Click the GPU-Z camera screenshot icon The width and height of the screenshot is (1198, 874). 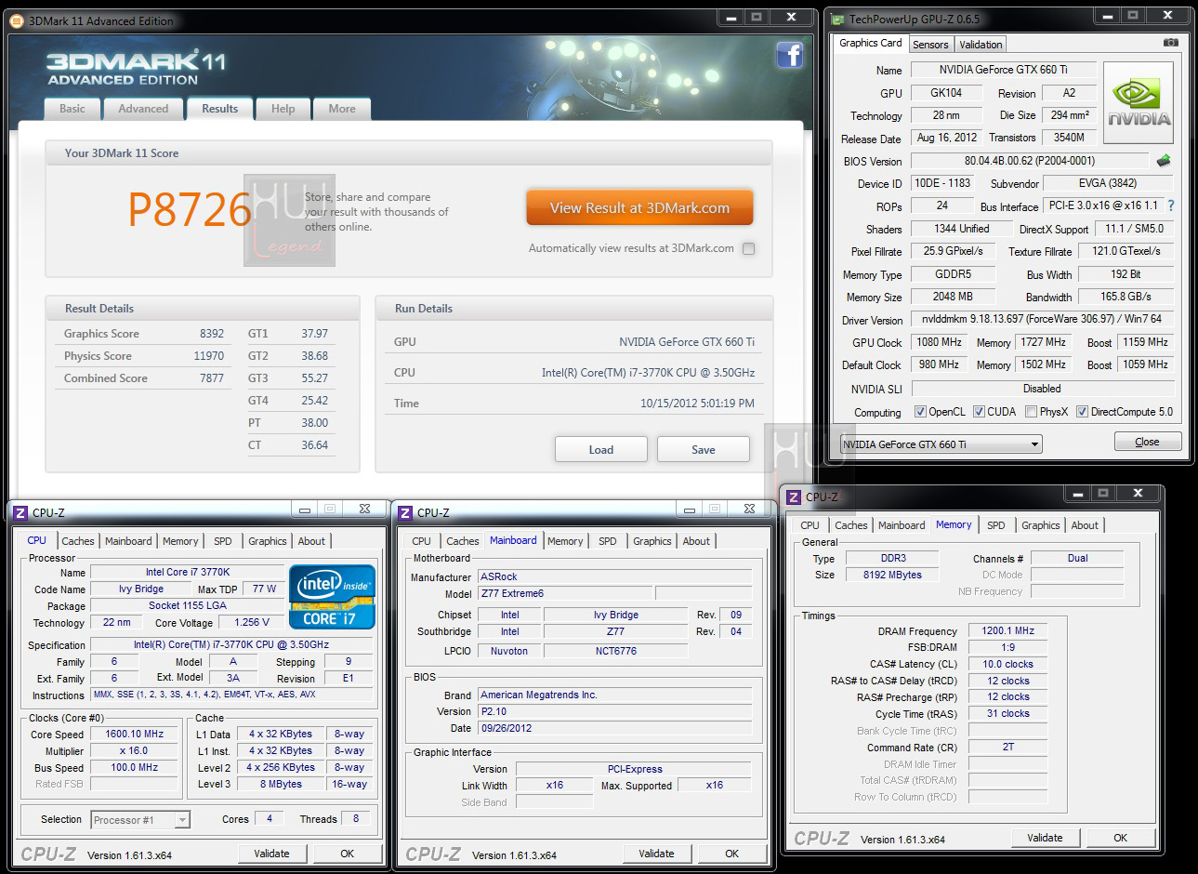click(x=1171, y=43)
